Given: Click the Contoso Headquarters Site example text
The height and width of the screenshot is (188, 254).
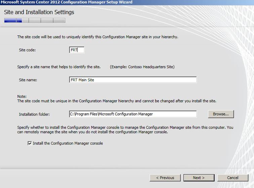Looking at the screenshot, I should point(142,67).
